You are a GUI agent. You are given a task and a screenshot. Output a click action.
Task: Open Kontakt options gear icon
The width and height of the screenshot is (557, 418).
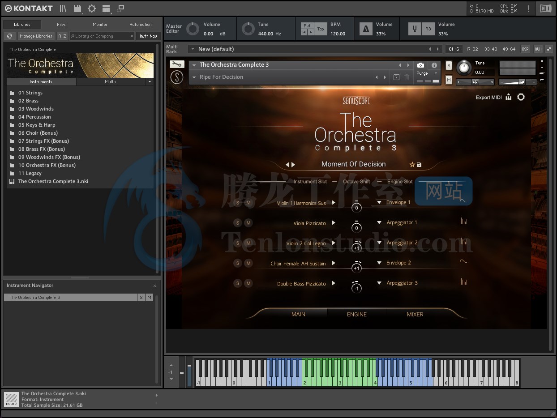pos(92,9)
